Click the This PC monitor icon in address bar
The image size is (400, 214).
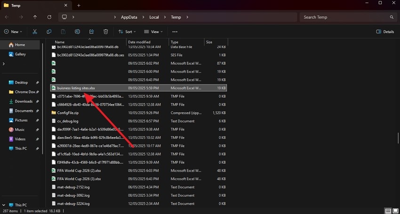click(x=64, y=17)
